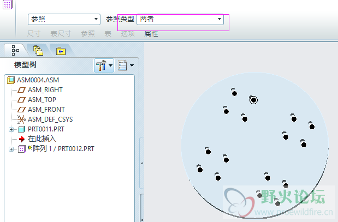Expand the 阵列 1 pattern node
The height and width of the screenshot is (222, 338).
pyautogui.click(x=11, y=149)
